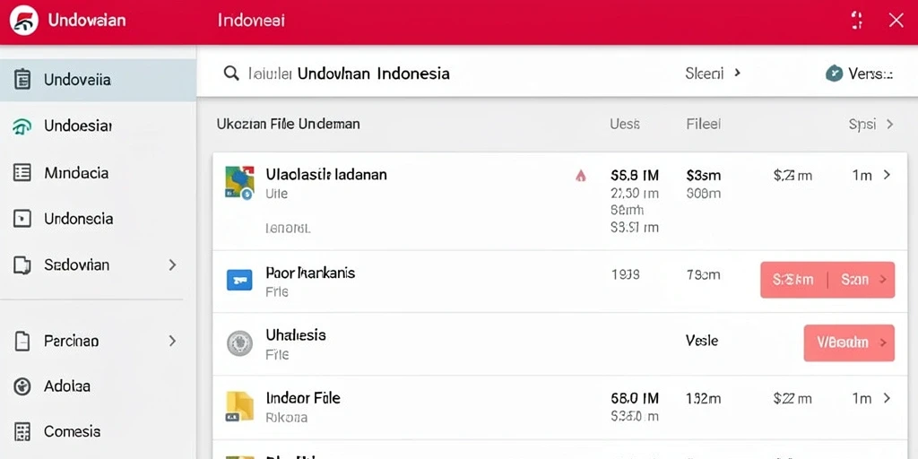Click the clipboard icon beside Undoveiia

[x=22, y=79]
